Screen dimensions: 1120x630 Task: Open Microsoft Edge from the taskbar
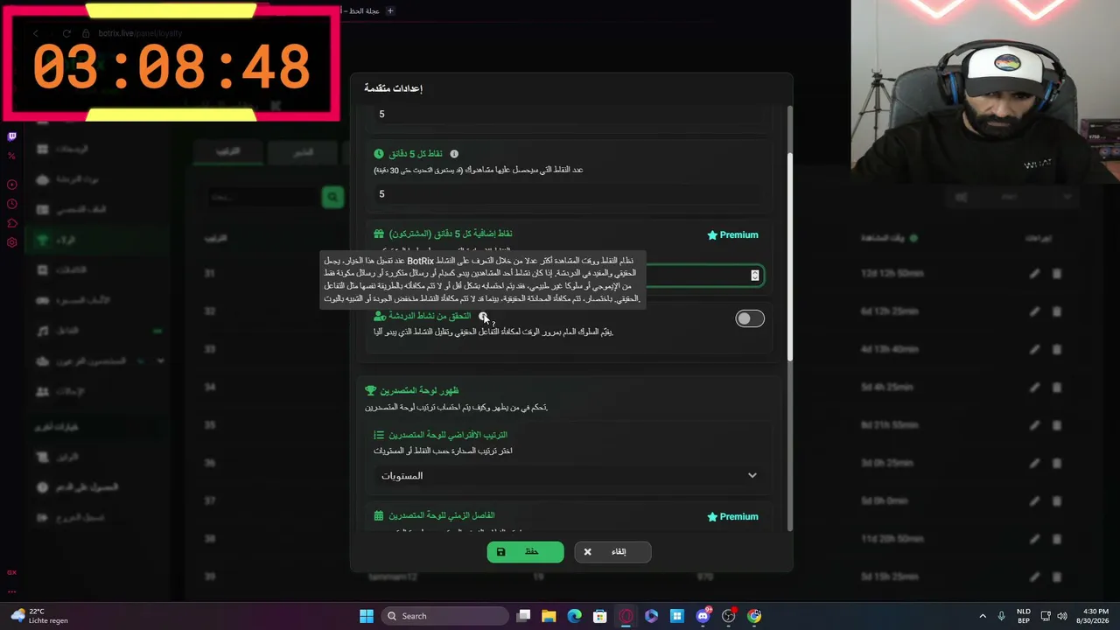[x=574, y=616]
